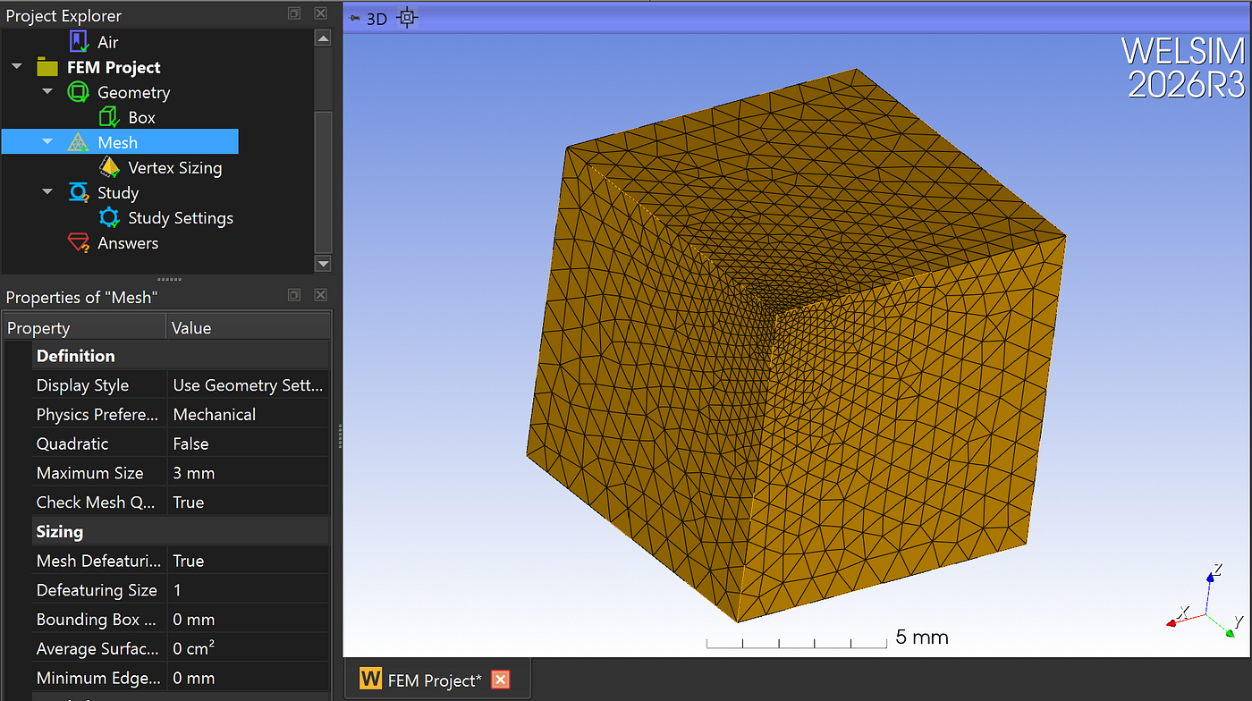Screen dimensions: 1252x701
Task: Select the Answers node icon
Action: click(79, 242)
